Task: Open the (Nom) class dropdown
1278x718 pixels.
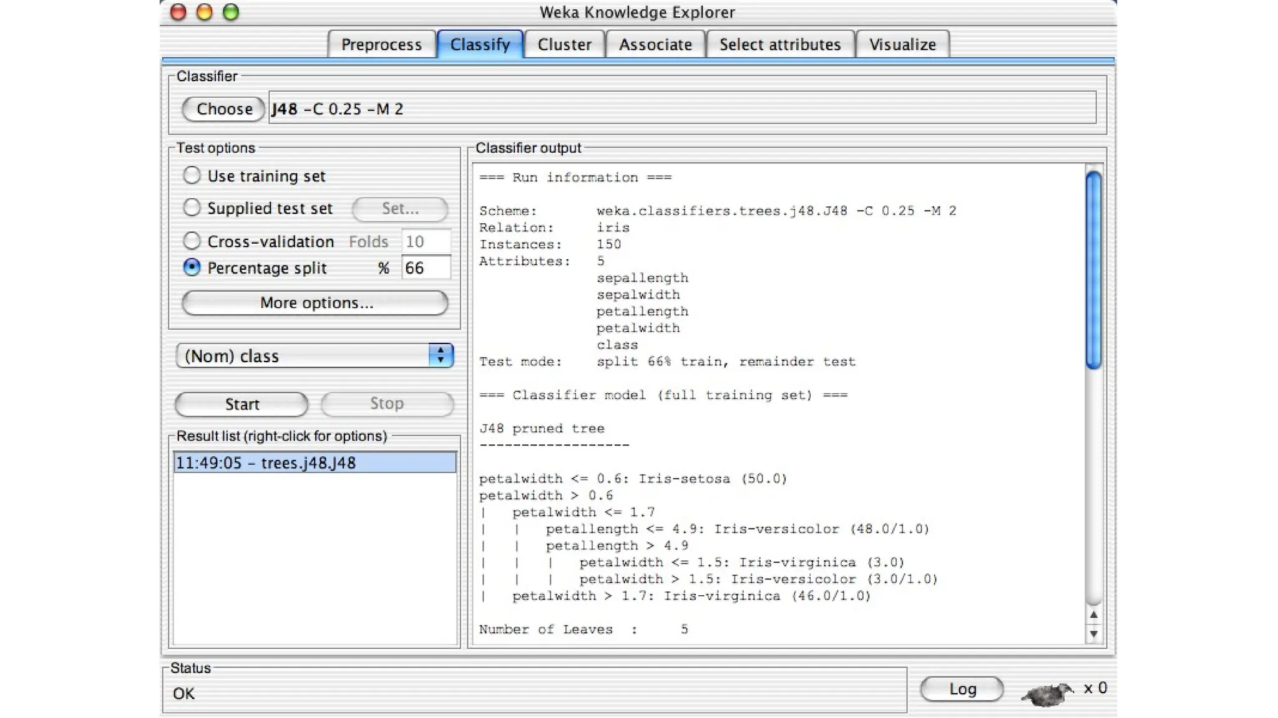Action: 315,356
